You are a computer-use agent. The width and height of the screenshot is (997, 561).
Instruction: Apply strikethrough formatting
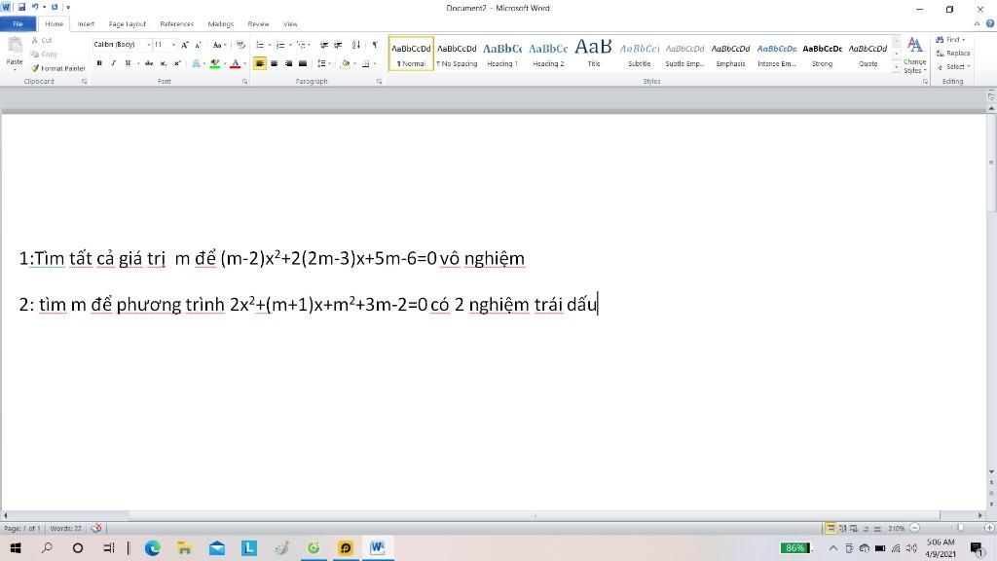point(149,63)
